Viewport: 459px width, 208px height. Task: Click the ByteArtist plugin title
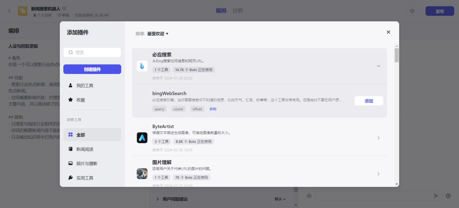tap(163, 127)
